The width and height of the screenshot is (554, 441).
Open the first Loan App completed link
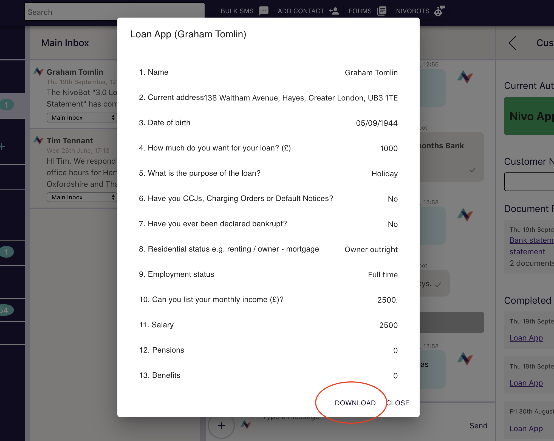point(526,338)
